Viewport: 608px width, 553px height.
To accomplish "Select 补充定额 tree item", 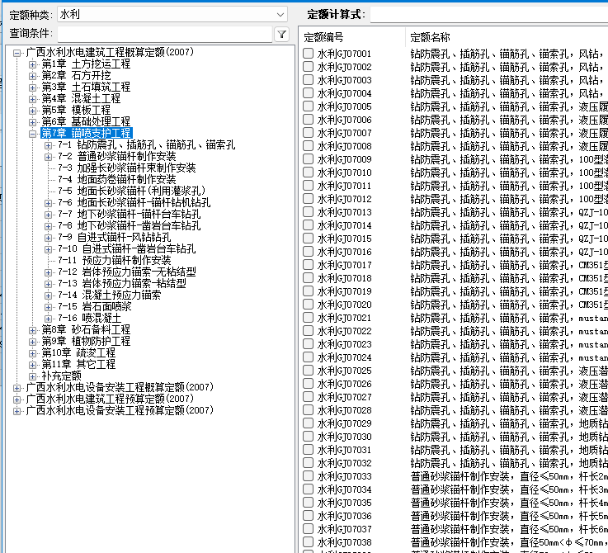I will click(62, 376).
